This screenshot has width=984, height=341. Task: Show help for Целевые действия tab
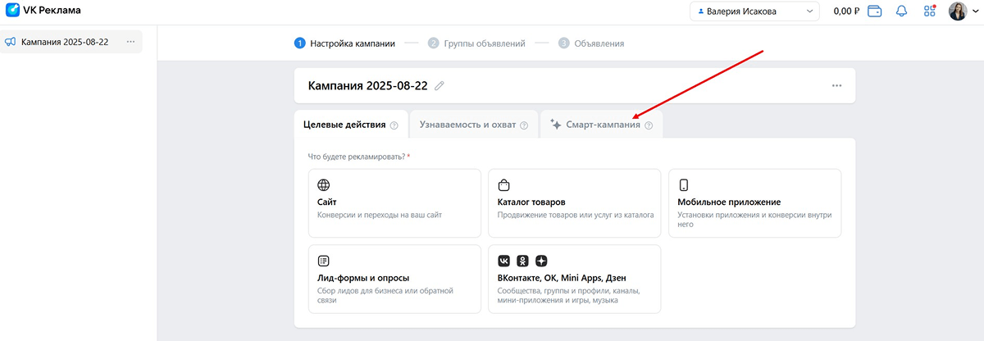coord(394,125)
